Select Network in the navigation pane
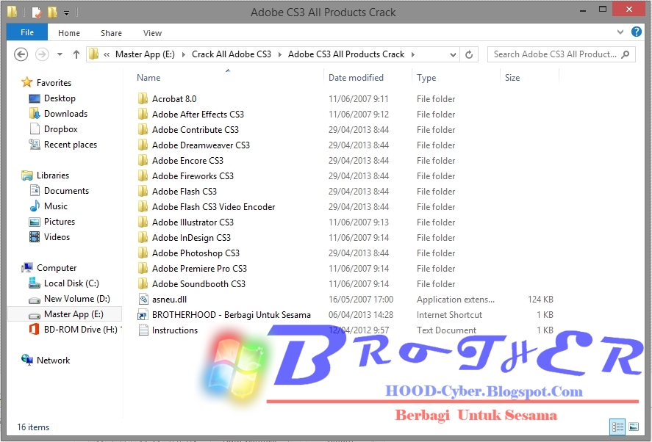This screenshot has height=442, width=652. pos(53,361)
